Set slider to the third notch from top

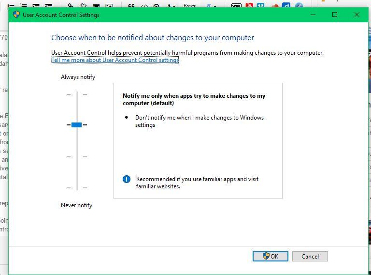click(x=77, y=156)
